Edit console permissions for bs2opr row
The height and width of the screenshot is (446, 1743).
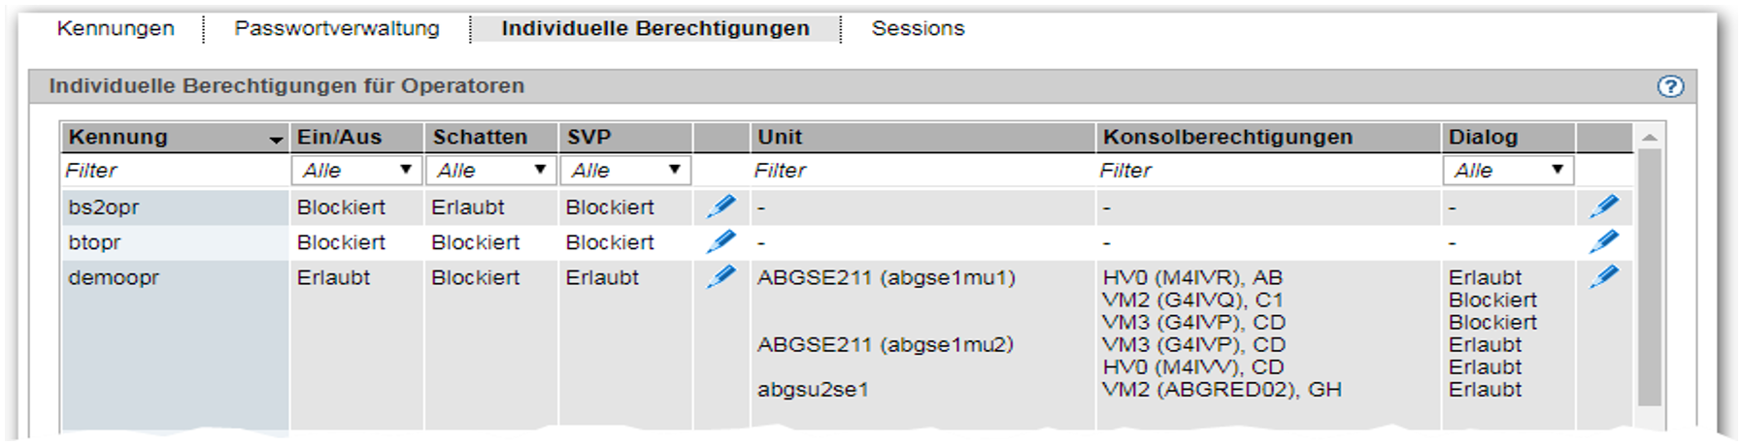1603,207
